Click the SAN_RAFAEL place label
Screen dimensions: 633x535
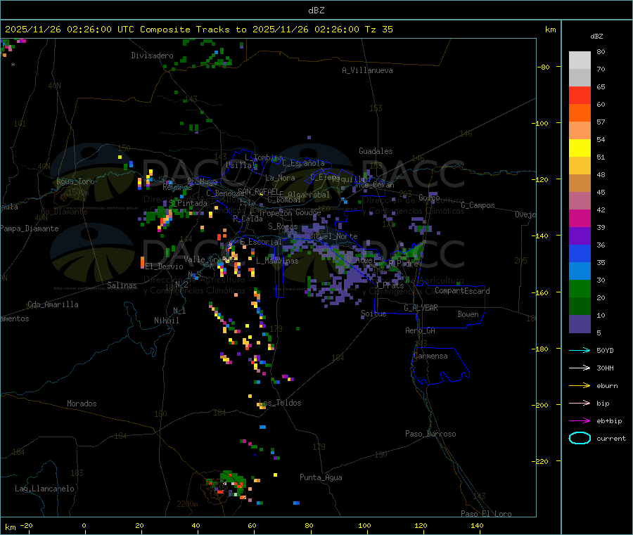tap(257, 191)
